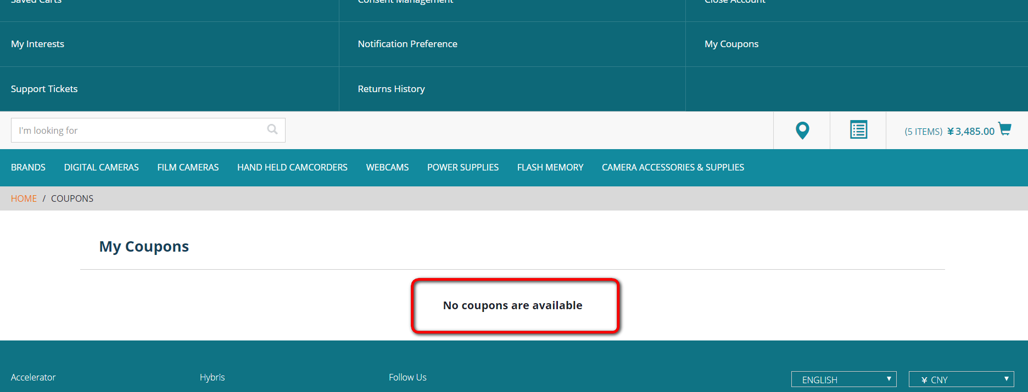Click the HOME breadcrumb link
The image size is (1028, 392).
[24, 198]
